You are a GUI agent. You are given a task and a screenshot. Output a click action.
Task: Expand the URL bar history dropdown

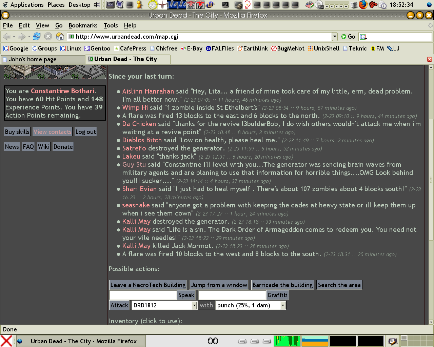pyautogui.click(x=335, y=37)
